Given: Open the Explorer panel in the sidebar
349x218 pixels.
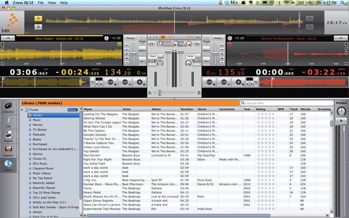Looking at the screenshot, I should 9,151.
